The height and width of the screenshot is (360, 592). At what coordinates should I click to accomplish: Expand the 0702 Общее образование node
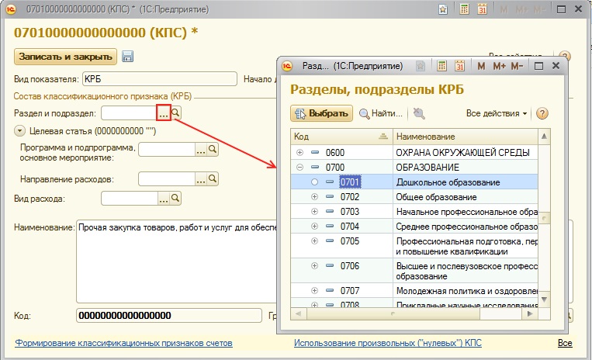(x=314, y=196)
